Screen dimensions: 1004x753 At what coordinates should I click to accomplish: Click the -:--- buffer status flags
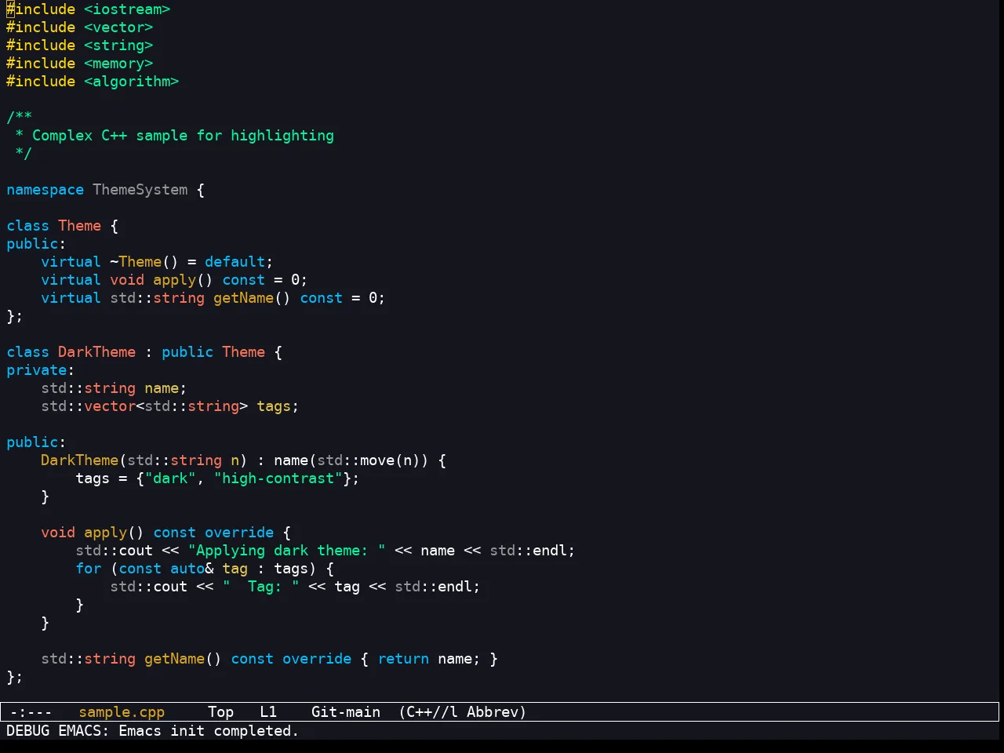[x=31, y=712]
